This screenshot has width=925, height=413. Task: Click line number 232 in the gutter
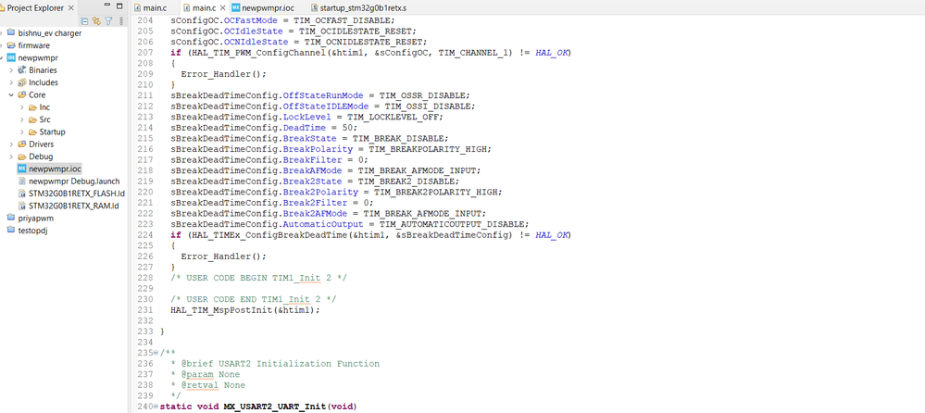tap(144, 320)
